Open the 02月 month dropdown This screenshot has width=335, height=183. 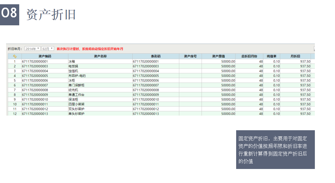point(48,49)
